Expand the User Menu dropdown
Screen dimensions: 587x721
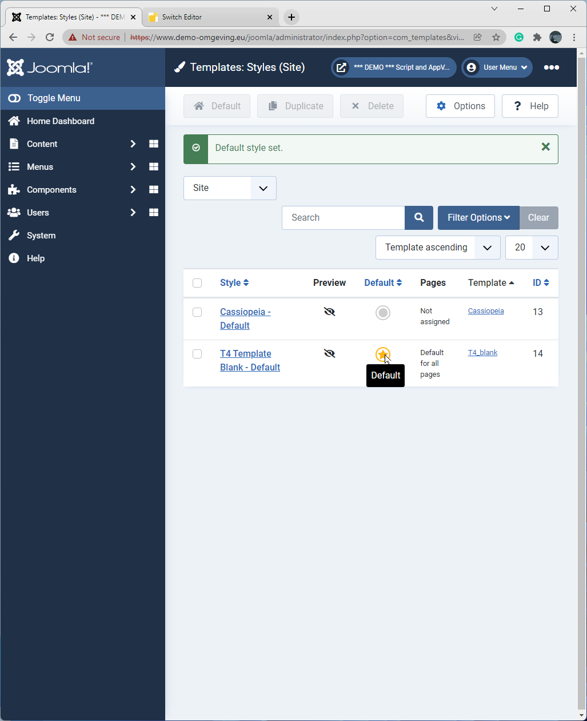pos(497,67)
